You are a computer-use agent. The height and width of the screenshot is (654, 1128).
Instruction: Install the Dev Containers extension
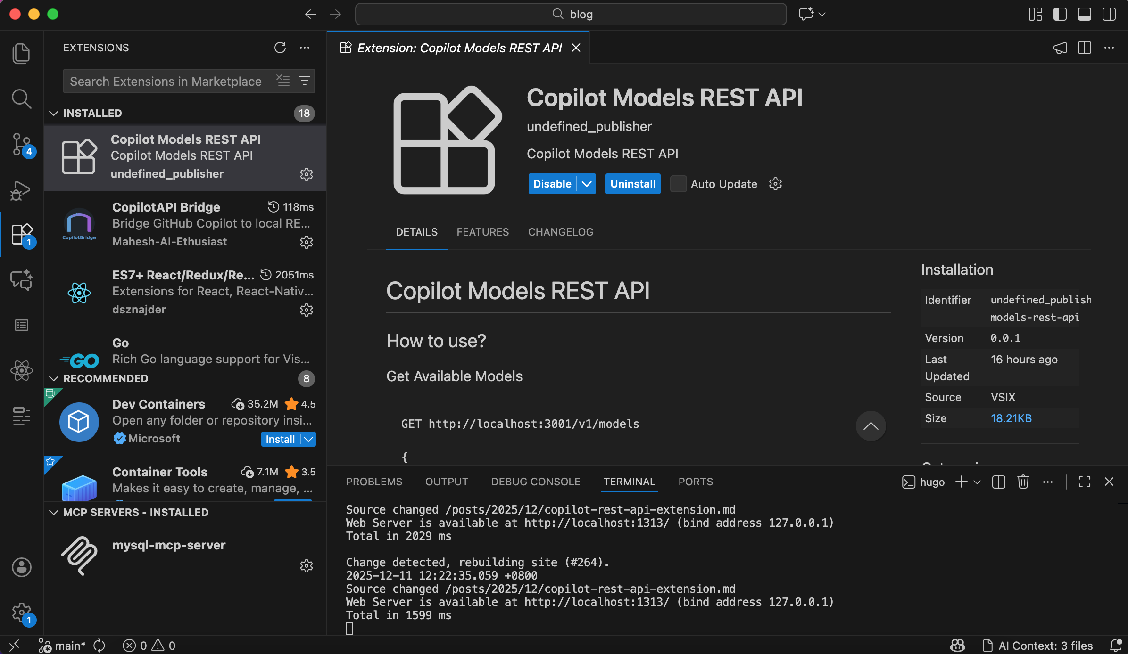[280, 439]
